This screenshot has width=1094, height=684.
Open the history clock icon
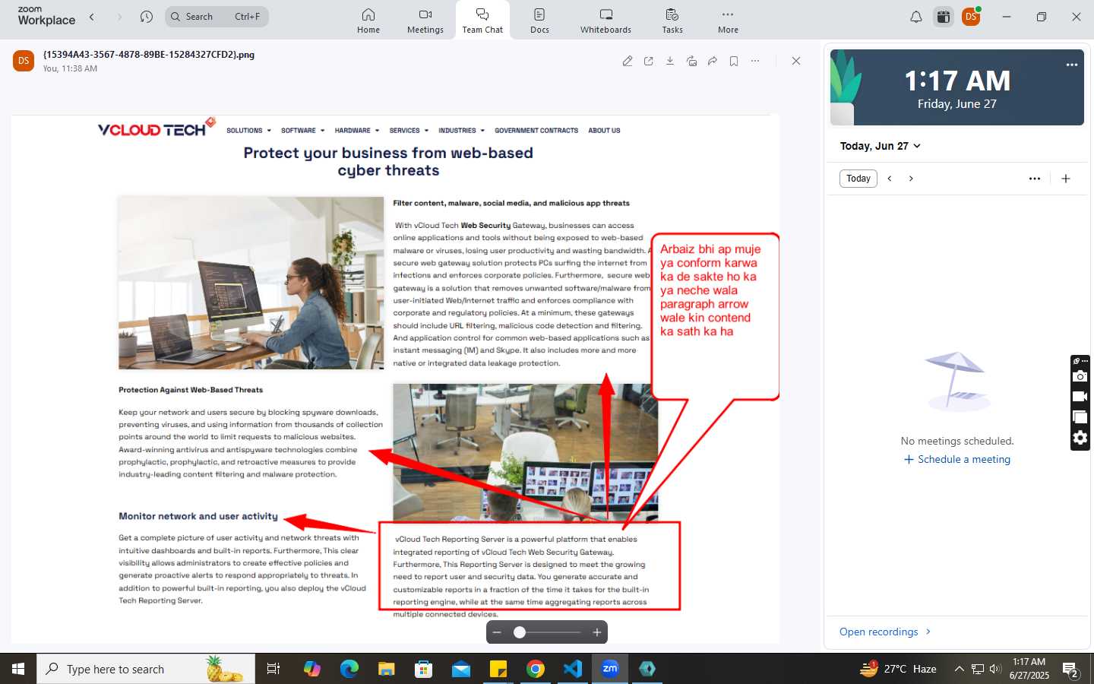[147, 17]
